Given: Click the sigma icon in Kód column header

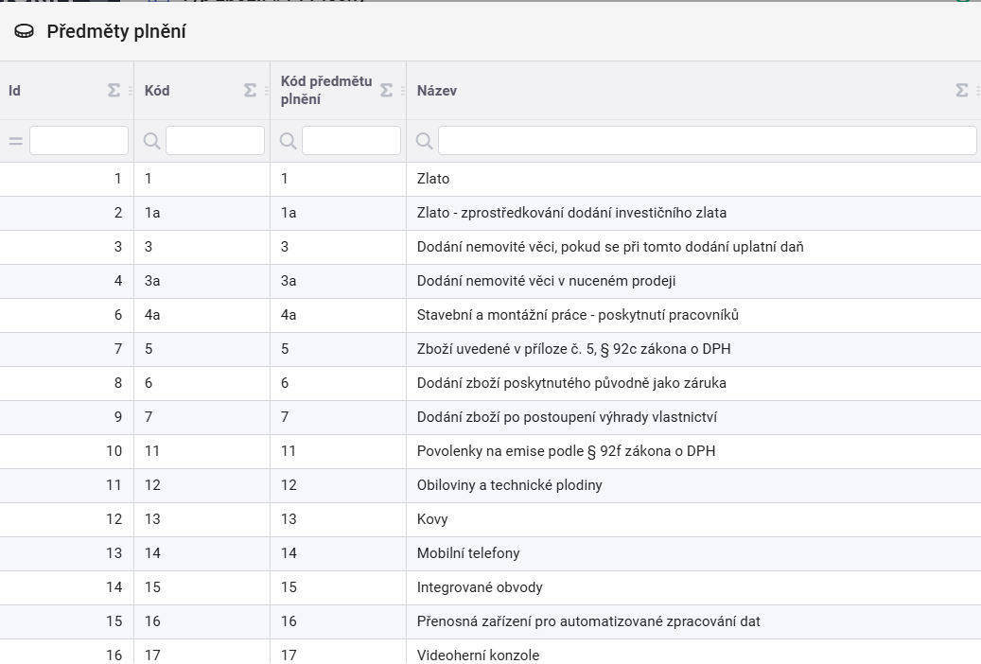Looking at the screenshot, I should pyautogui.click(x=250, y=91).
